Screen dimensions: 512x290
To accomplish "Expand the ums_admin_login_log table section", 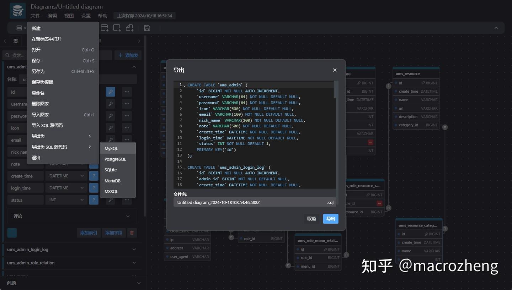I will [72, 250].
